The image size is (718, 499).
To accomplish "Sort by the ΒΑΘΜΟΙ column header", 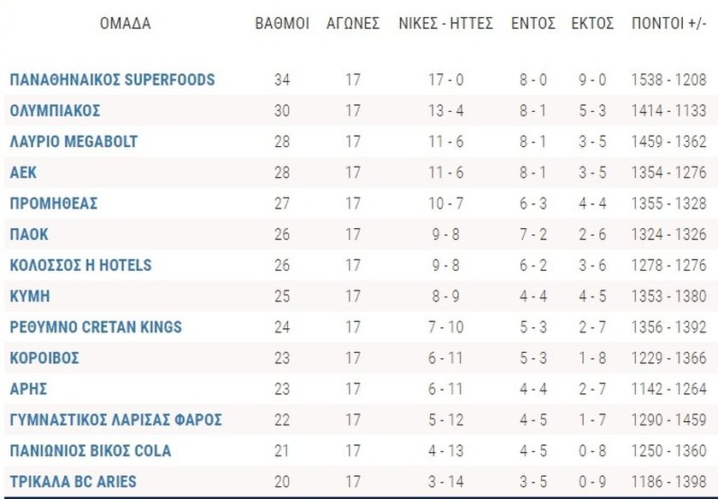I will click(282, 23).
